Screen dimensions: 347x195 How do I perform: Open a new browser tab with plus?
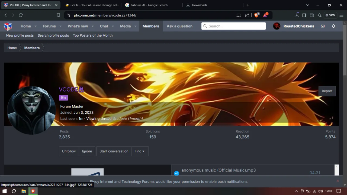248,5
